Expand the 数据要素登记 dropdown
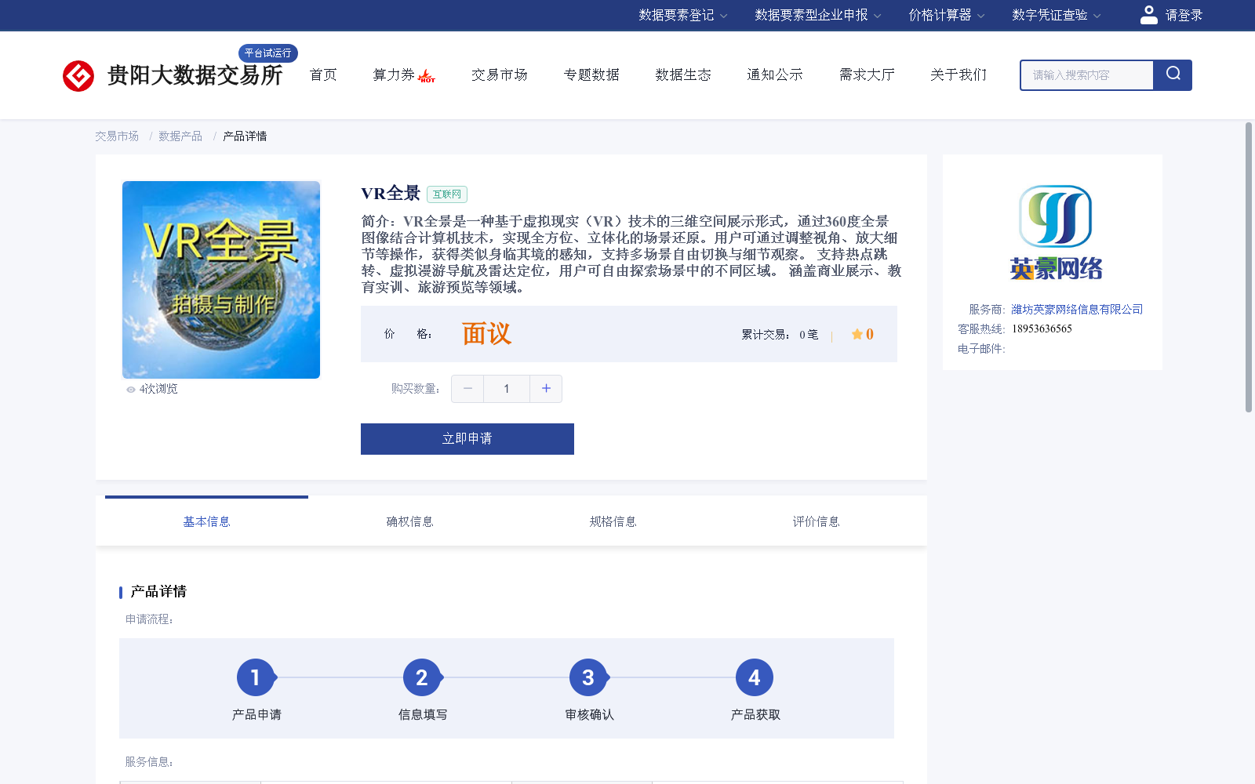The width and height of the screenshot is (1255, 784). (682, 15)
